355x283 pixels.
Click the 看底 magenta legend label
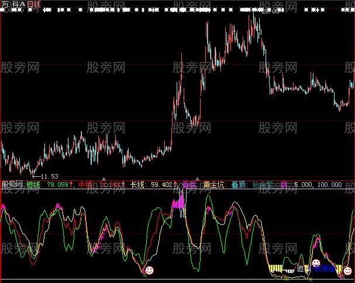(188, 185)
